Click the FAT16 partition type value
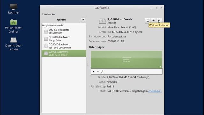Viewport: 204px width, 115px height. pos(110,86)
